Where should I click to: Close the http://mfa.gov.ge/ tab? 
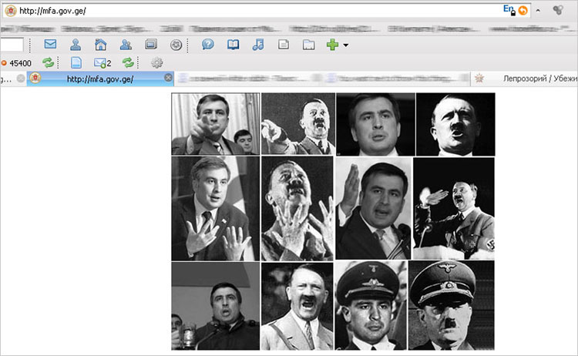168,79
